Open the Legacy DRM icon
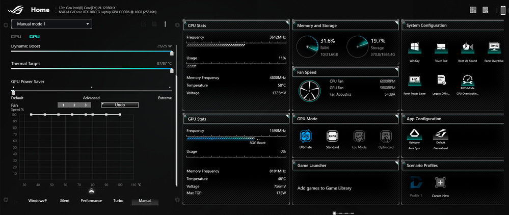509x215 pixels. (x=441, y=80)
